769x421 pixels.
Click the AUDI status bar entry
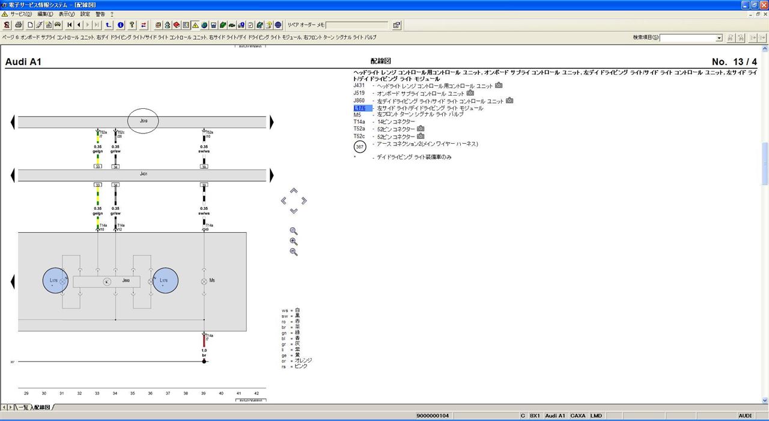745,416
